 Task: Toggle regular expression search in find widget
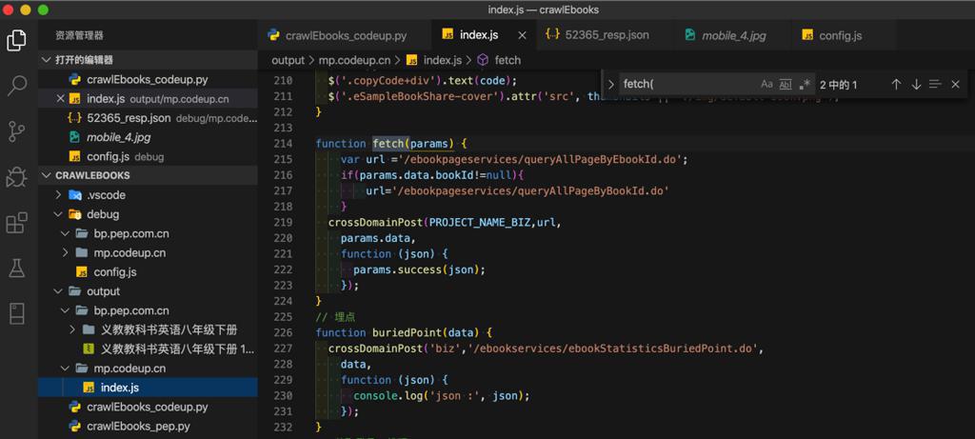pyautogui.click(x=805, y=85)
